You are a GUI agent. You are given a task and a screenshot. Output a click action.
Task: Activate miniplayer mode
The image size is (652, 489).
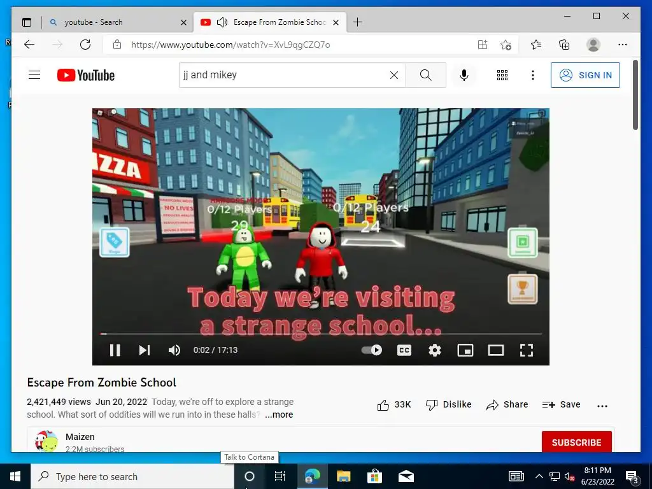[x=465, y=350]
